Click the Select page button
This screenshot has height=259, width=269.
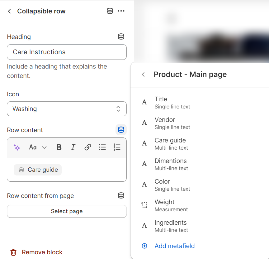(x=67, y=211)
